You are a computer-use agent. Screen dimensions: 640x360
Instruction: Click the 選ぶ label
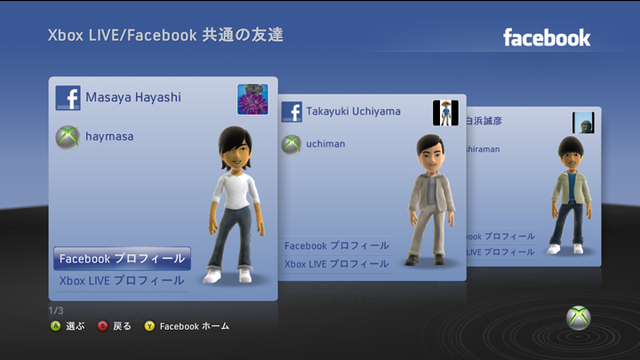tap(76, 326)
